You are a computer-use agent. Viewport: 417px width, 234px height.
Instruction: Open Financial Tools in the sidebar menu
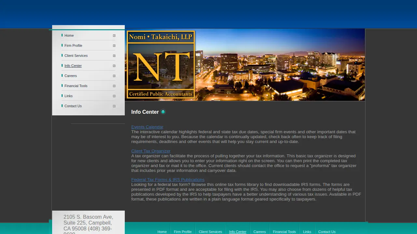(x=76, y=86)
